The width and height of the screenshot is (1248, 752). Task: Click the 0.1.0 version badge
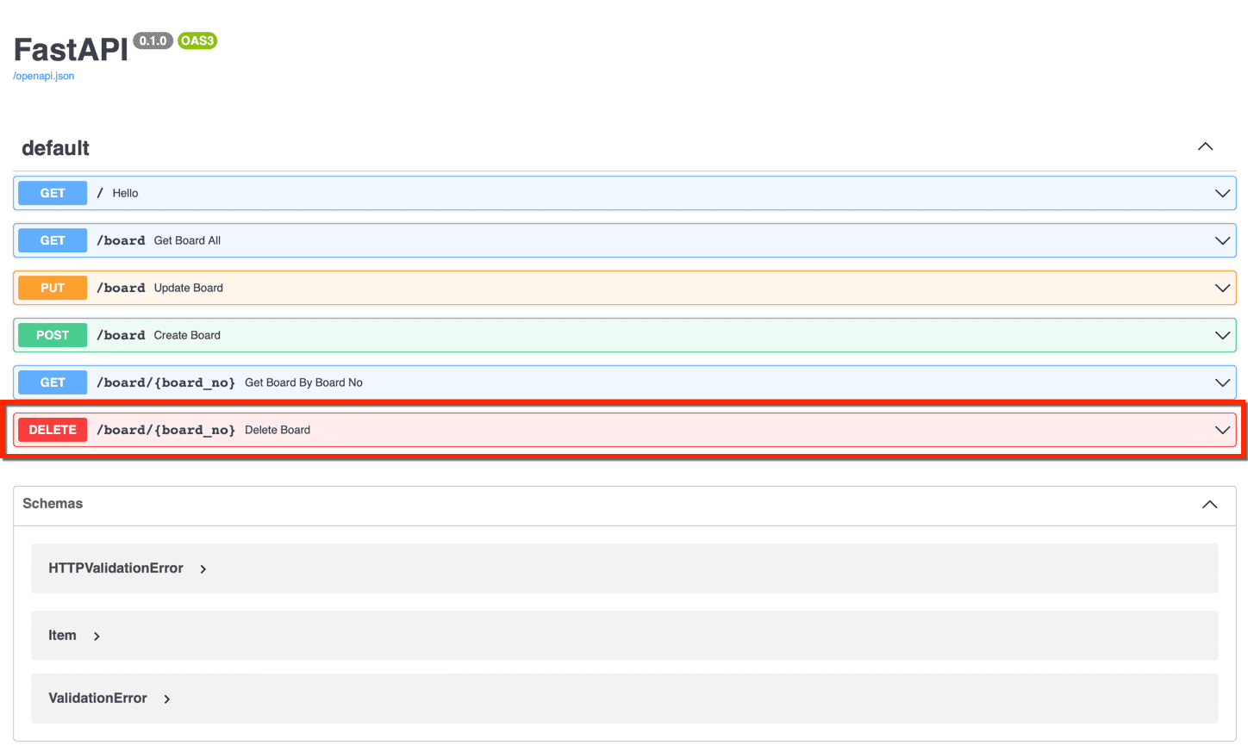153,40
